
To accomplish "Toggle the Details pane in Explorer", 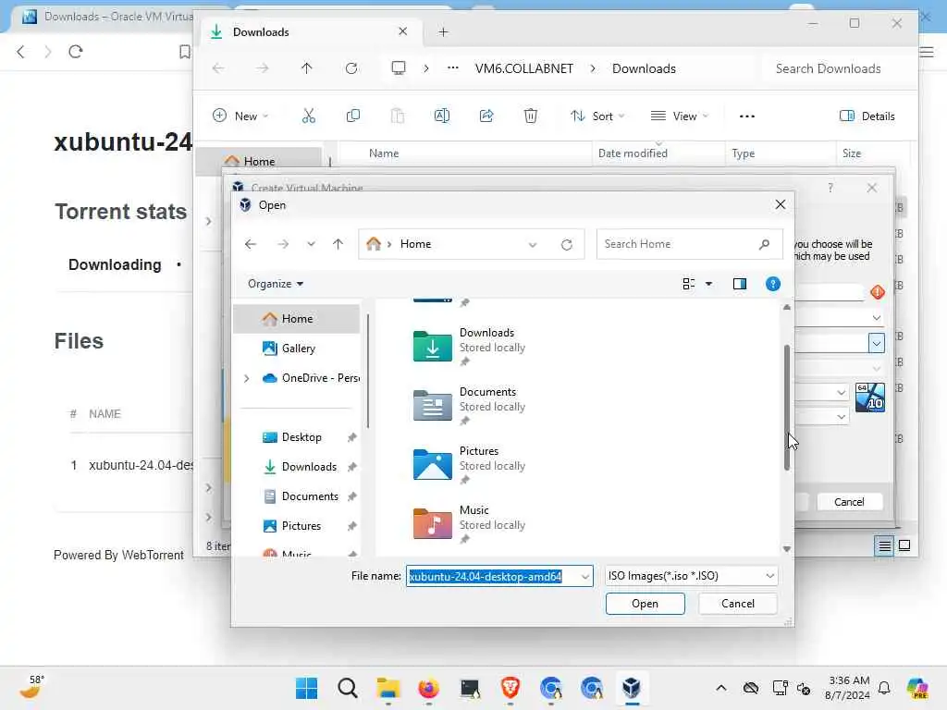I will [x=867, y=116].
